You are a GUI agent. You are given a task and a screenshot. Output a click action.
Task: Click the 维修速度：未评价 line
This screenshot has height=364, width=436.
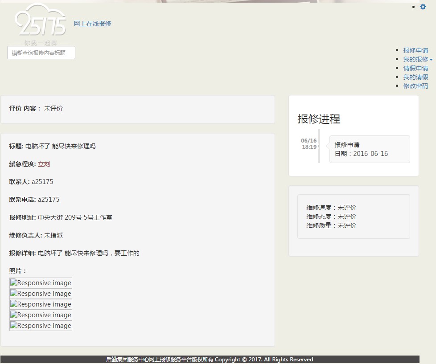point(331,208)
